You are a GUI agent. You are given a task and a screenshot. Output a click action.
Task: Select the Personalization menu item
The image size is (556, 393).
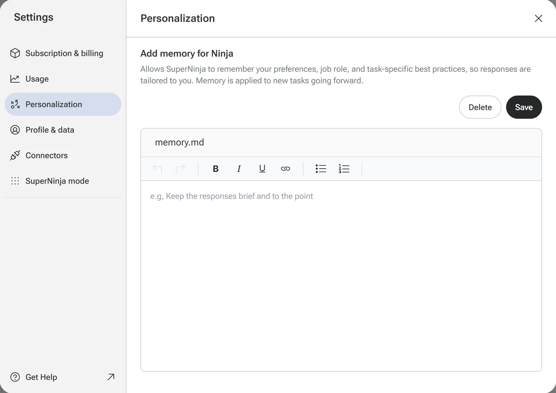63,104
